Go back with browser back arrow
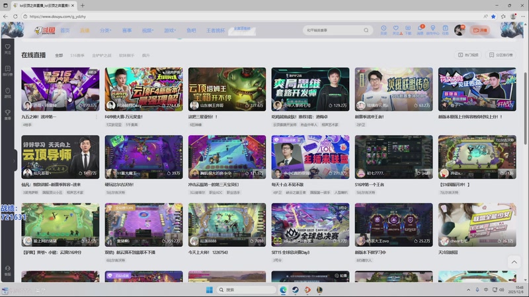This screenshot has width=529, height=297. [x=5, y=16]
